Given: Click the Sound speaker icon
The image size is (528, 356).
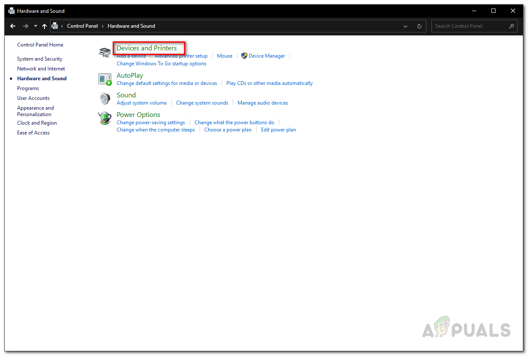Looking at the screenshot, I should click(105, 99).
